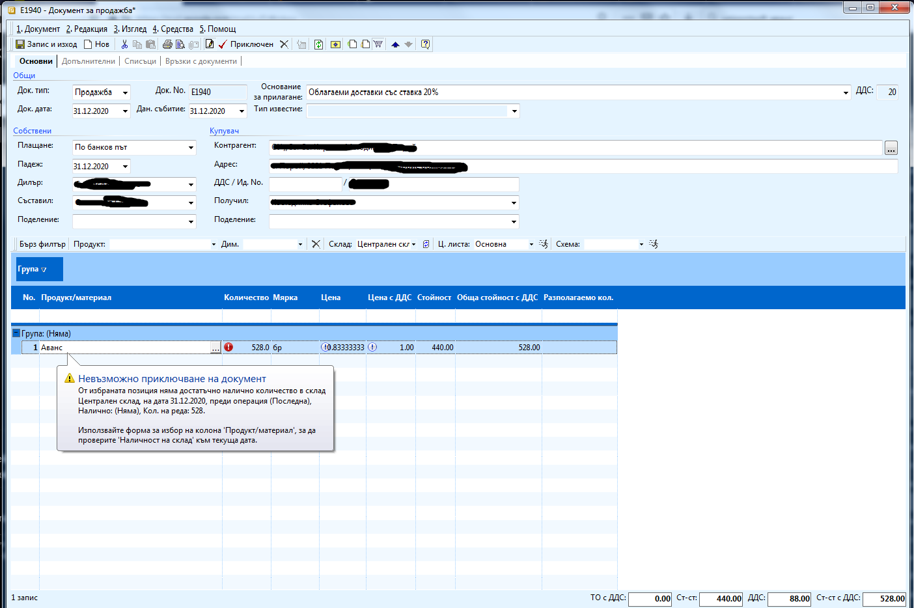Expand the Док. тип dropdown
This screenshot has height=608, width=914.
[126, 93]
